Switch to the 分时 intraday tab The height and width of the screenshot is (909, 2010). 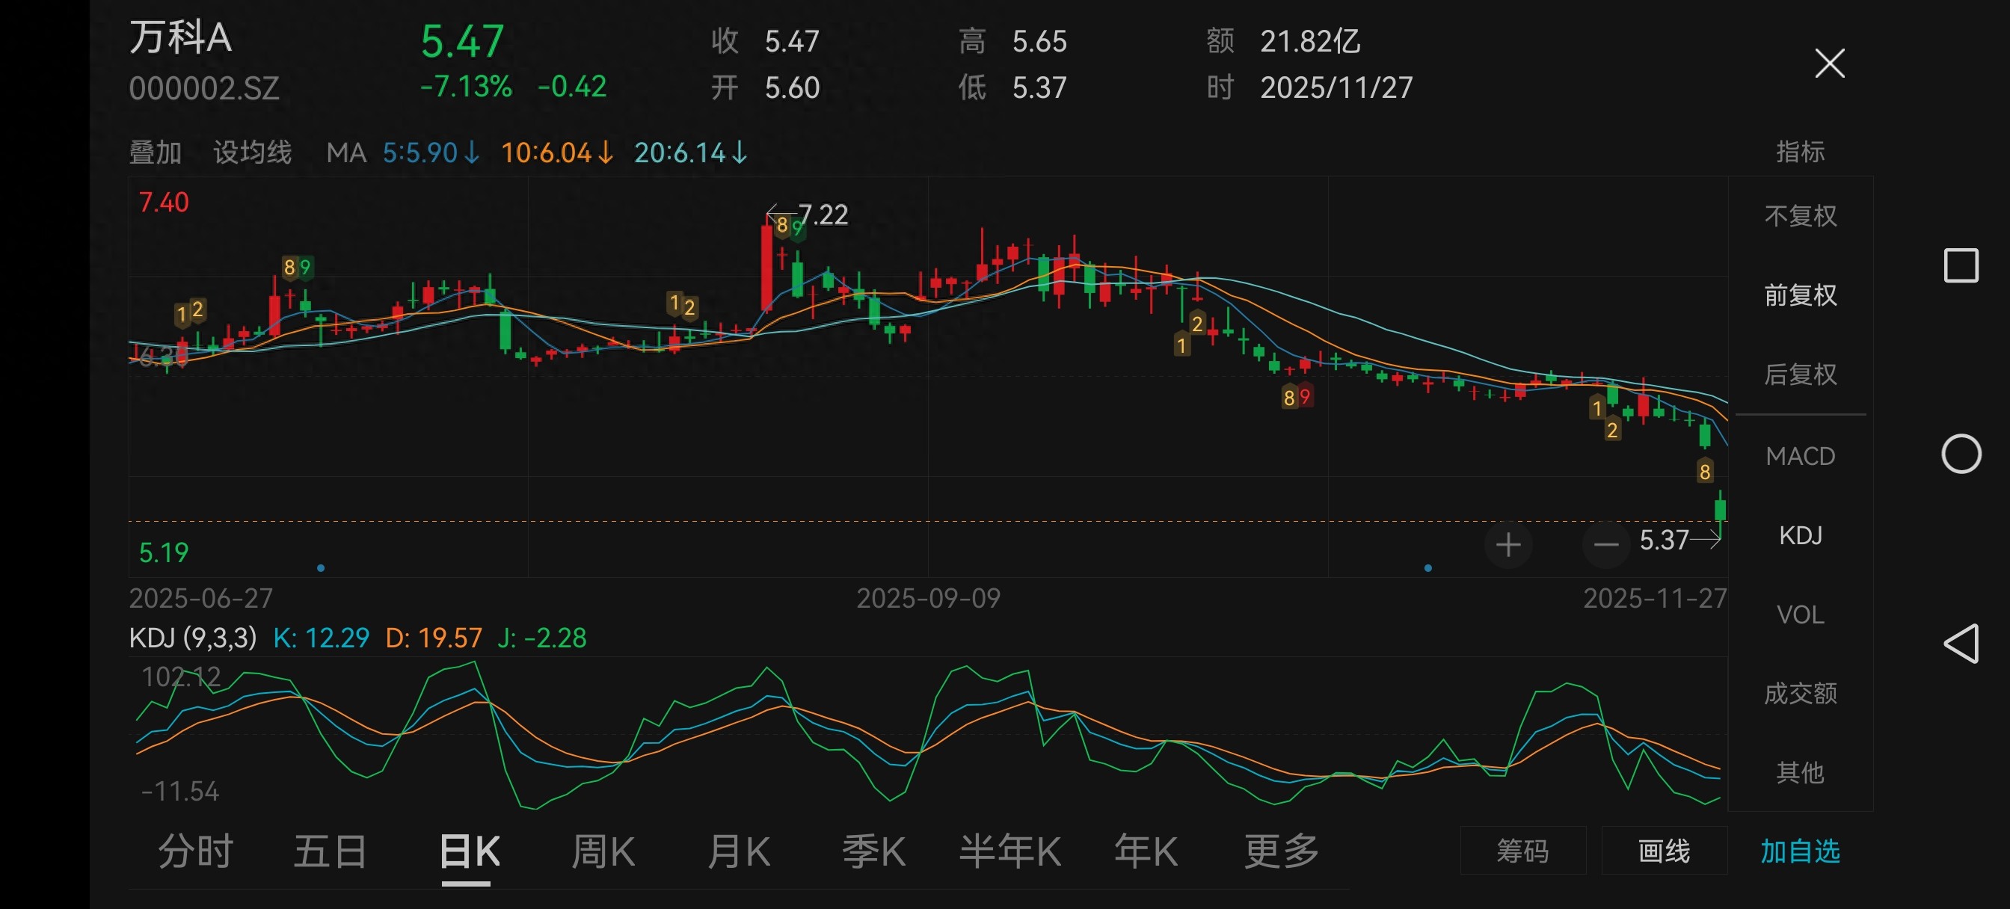[x=197, y=851]
